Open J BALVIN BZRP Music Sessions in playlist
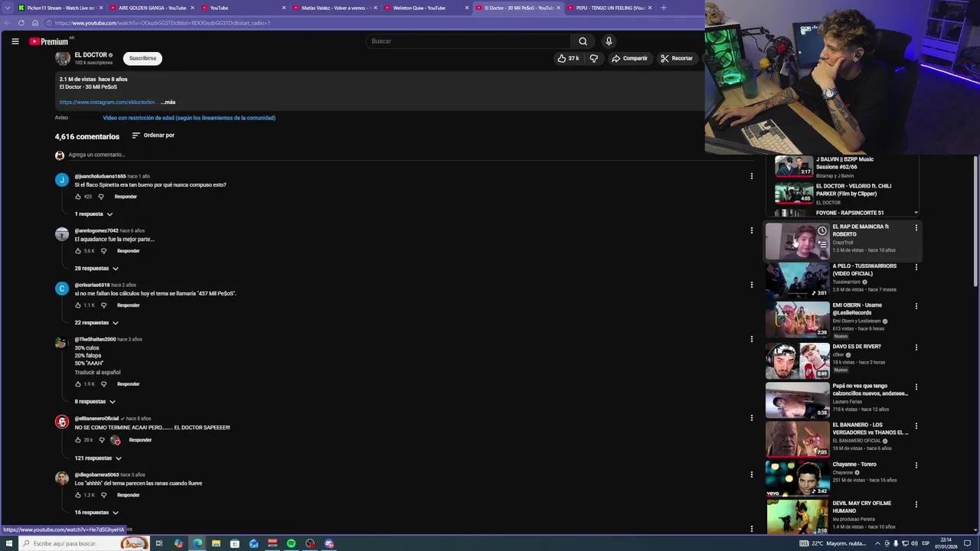This screenshot has width=980, height=551. 844,163
